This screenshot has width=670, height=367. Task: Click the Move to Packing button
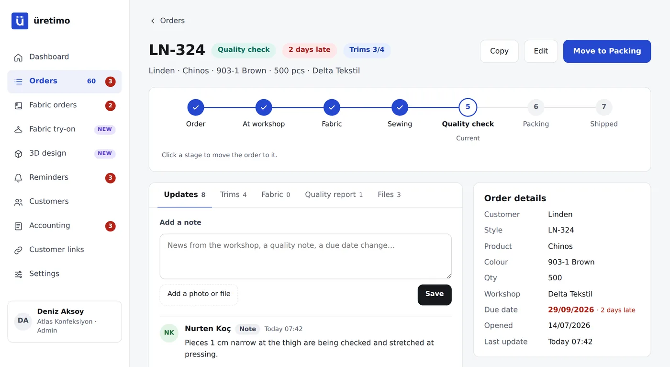click(607, 51)
